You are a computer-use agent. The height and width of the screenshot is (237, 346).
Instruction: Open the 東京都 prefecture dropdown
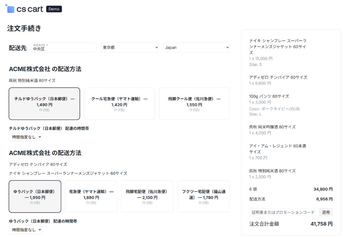point(130,47)
